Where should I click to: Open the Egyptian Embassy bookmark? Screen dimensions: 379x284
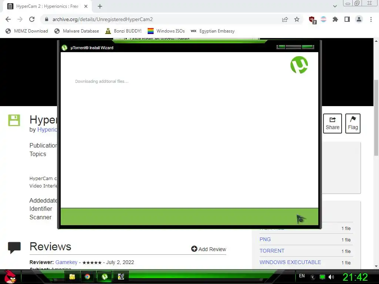click(212, 31)
